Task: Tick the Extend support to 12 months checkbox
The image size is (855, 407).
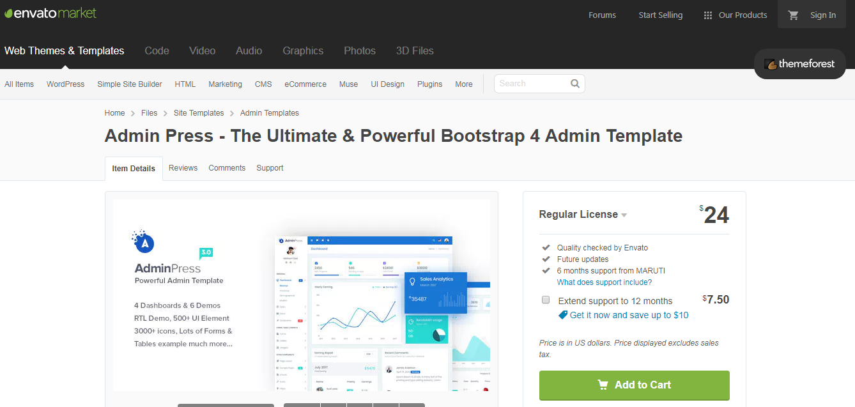Action: 546,300
